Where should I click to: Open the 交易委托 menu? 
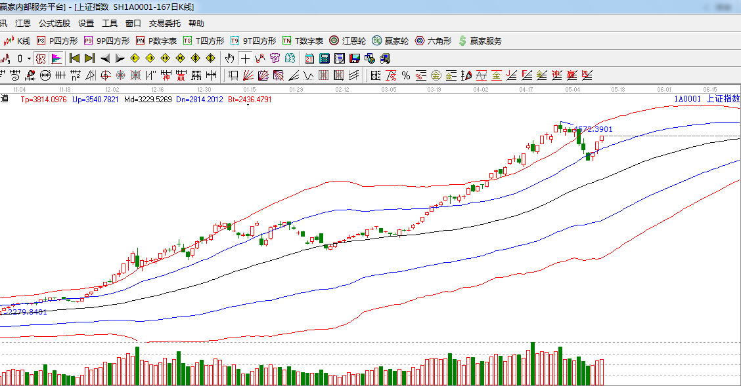(x=164, y=23)
